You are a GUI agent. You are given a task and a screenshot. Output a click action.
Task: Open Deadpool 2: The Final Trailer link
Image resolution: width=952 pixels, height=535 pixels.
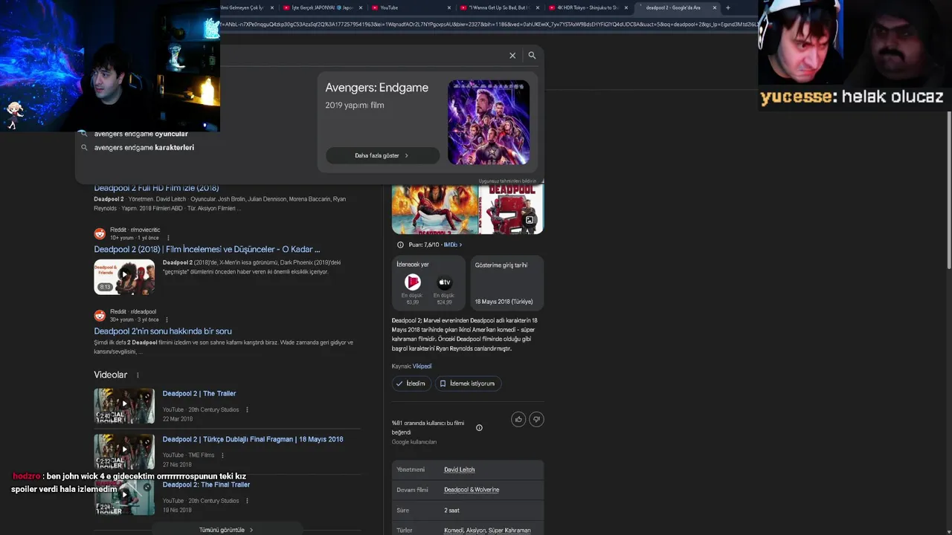pos(206,484)
